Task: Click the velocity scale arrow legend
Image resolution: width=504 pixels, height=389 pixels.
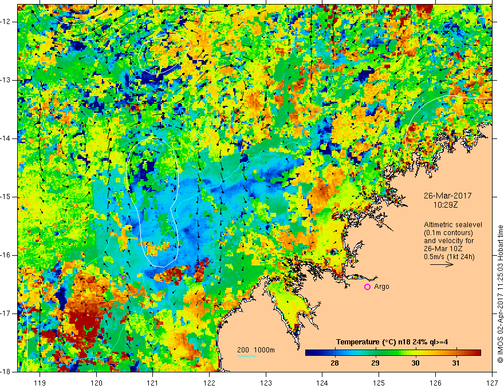Action: (x=442, y=264)
